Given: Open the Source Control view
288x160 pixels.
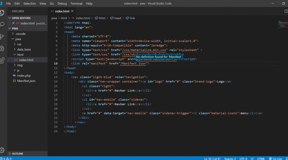Looking at the screenshot, I should point(2,36).
